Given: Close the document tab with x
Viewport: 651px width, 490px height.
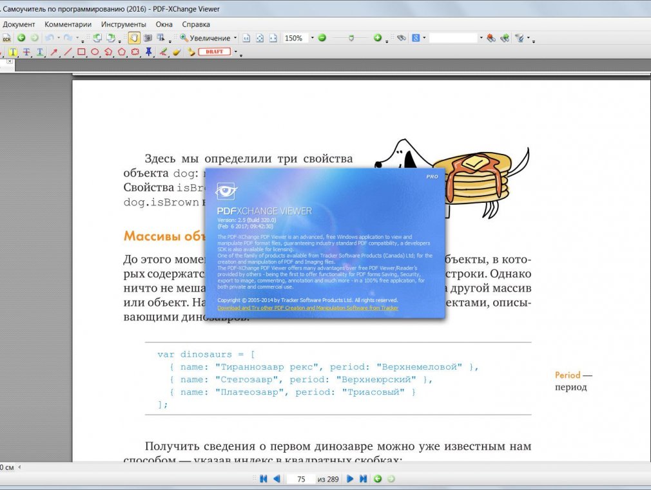Looking at the screenshot, I should tap(10, 61).
